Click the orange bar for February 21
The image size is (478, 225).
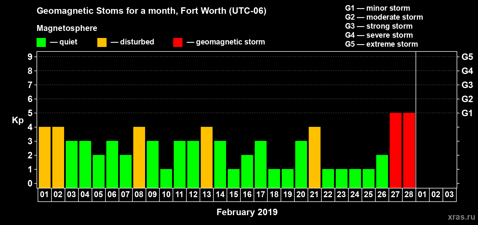coord(314,157)
